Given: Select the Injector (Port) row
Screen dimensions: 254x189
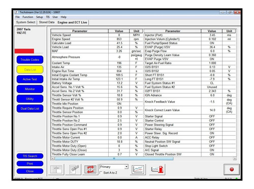Looking at the screenshot, I should (x=190, y=35).
